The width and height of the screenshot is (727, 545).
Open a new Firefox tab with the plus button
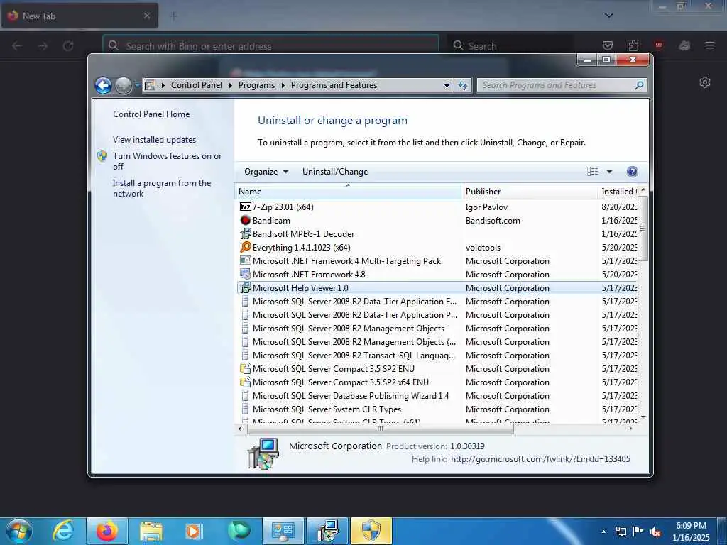tap(173, 16)
